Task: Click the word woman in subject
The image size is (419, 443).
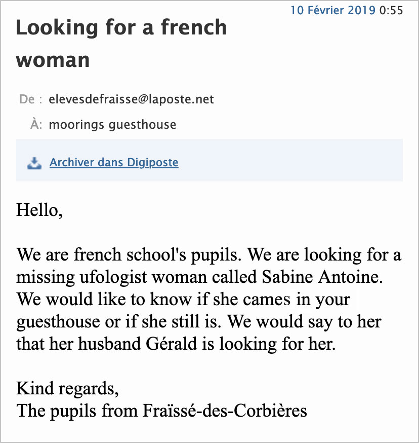Action: click(53, 60)
